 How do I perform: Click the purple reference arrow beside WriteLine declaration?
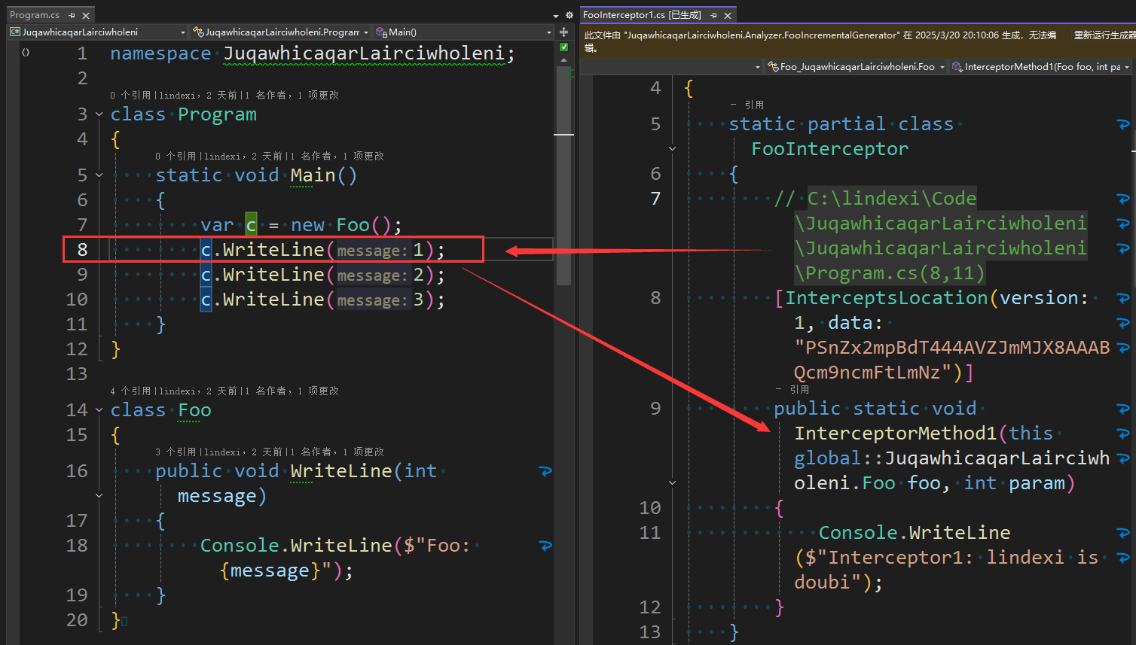tap(545, 471)
